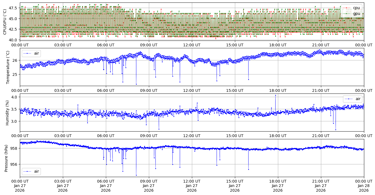This screenshot has height=195, width=375.
Task: Click the 4.0 tick on humidity axis
Action: [14, 97]
